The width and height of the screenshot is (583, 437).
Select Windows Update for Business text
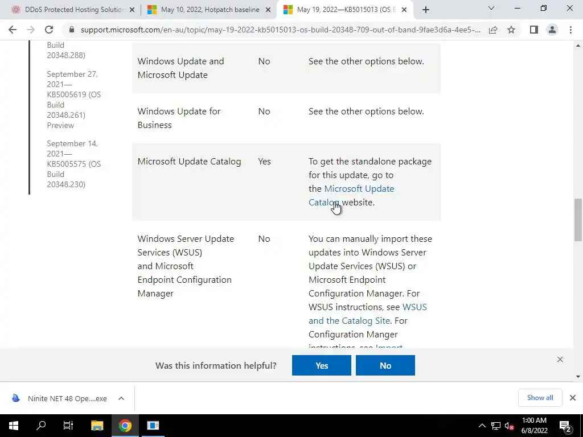click(179, 118)
